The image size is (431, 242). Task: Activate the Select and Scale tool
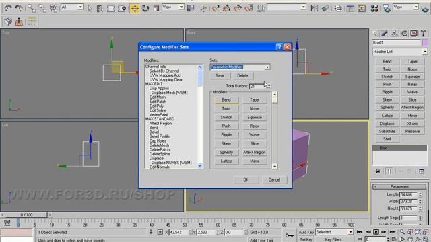(x=156, y=8)
